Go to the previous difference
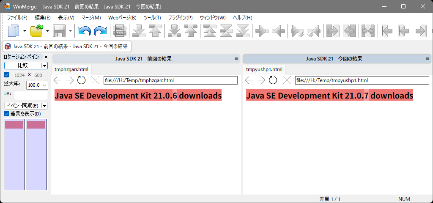 pyautogui.click(x=155, y=30)
